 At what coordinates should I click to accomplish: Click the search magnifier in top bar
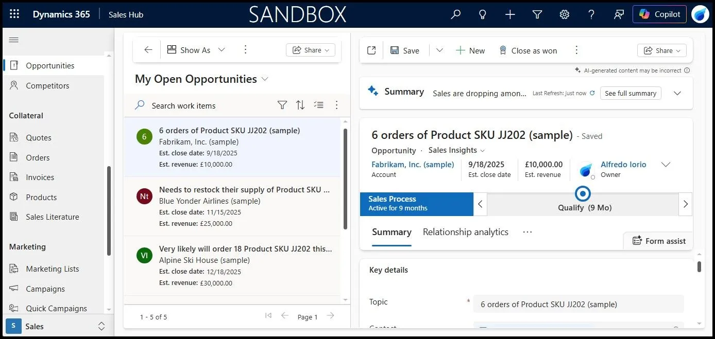[455, 14]
